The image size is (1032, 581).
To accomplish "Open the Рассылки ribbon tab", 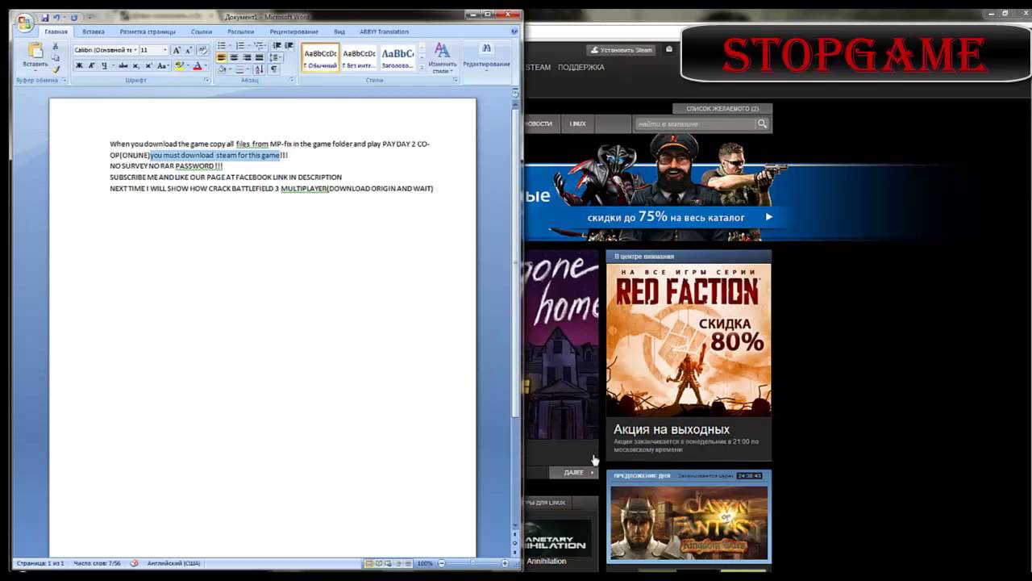I will point(240,31).
